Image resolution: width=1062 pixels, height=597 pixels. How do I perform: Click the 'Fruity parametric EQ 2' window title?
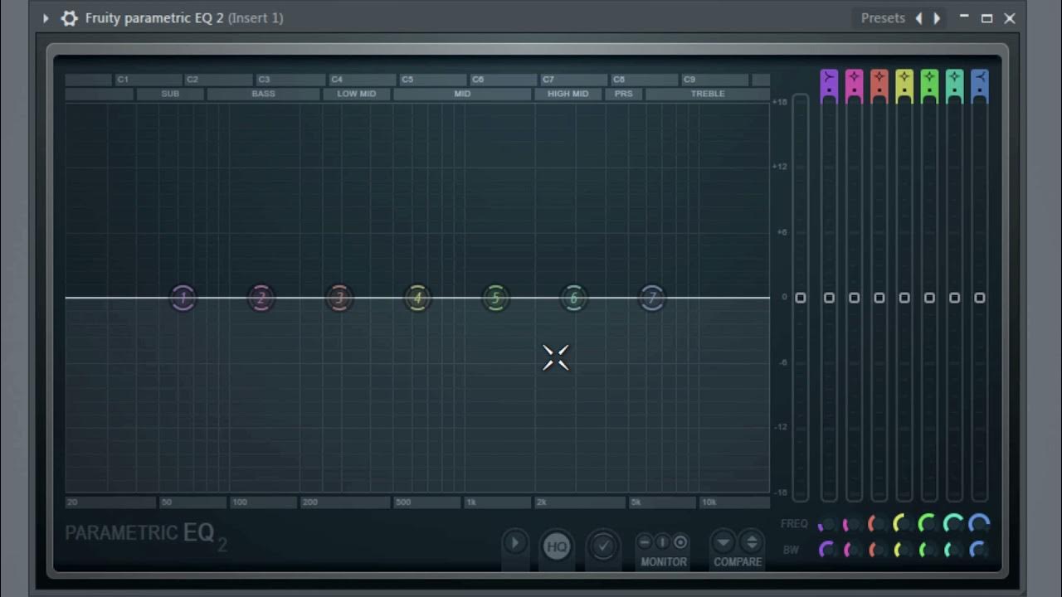(154, 18)
